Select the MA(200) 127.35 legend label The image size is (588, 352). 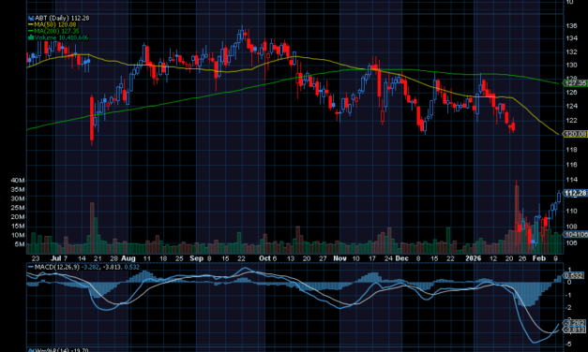click(56, 31)
